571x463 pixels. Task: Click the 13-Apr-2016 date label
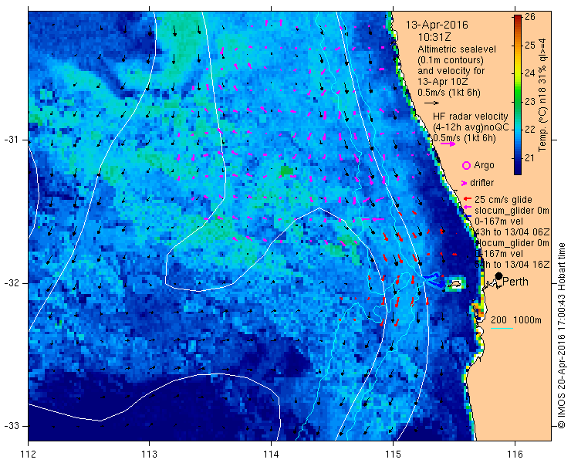tap(437, 25)
